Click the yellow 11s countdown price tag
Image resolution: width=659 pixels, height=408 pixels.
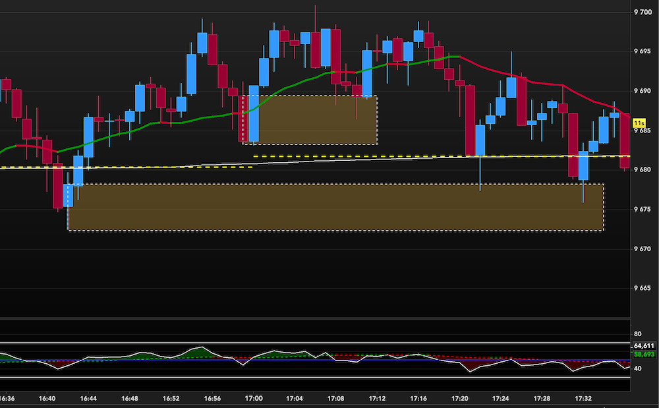pos(639,123)
